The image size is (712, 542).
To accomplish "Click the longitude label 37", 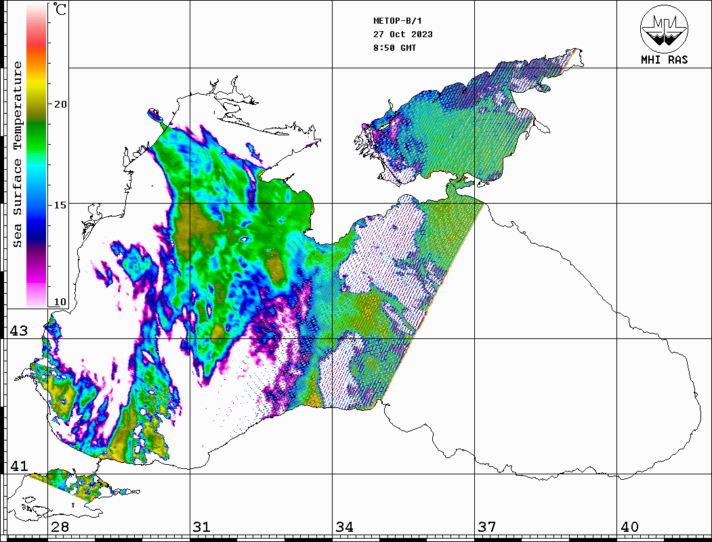I will point(487,527).
